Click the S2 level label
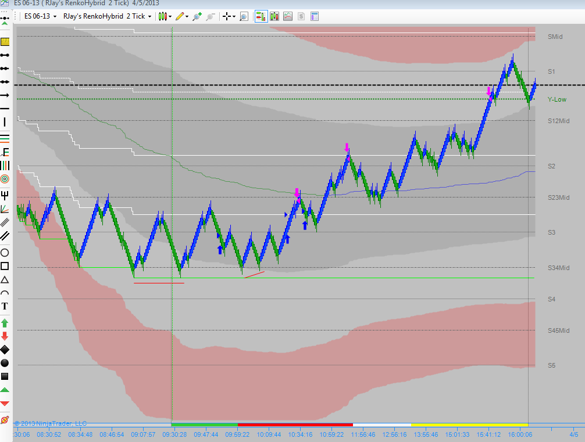585x442 pixels. pyautogui.click(x=551, y=166)
